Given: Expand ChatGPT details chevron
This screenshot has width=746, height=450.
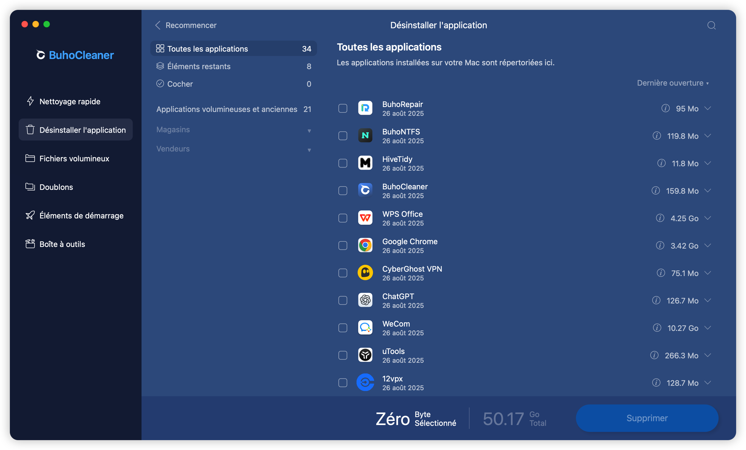Looking at the screenshot, I should pos(707,300).
